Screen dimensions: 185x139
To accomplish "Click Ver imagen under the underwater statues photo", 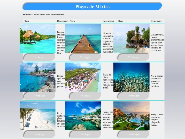I will click(134, 96).
